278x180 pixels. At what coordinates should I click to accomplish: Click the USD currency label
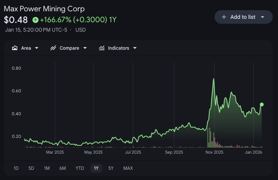coord(81,30)
